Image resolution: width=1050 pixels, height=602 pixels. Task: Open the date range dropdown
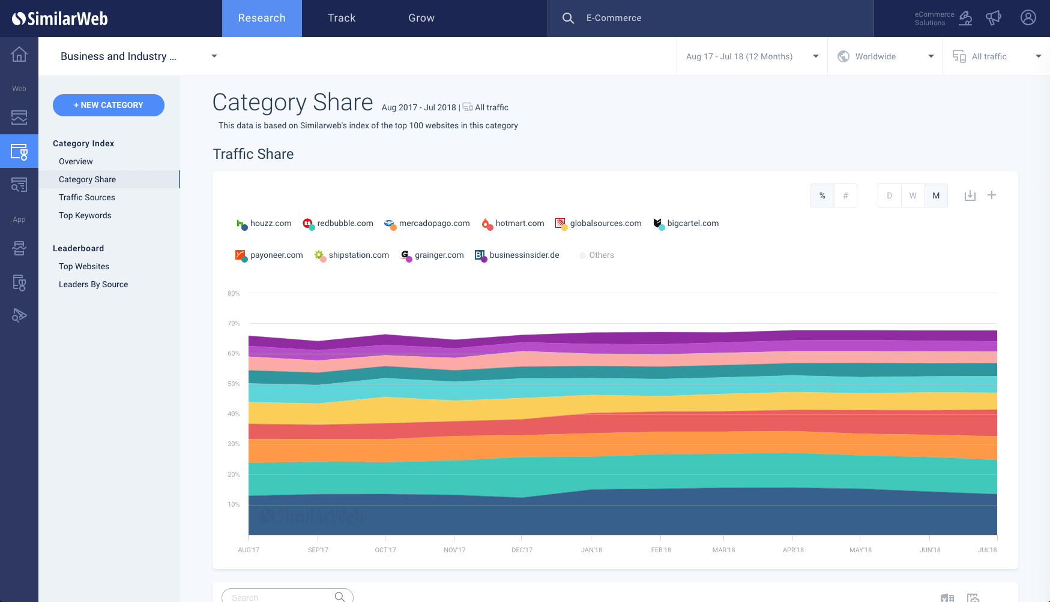click(x=752, y=56)
